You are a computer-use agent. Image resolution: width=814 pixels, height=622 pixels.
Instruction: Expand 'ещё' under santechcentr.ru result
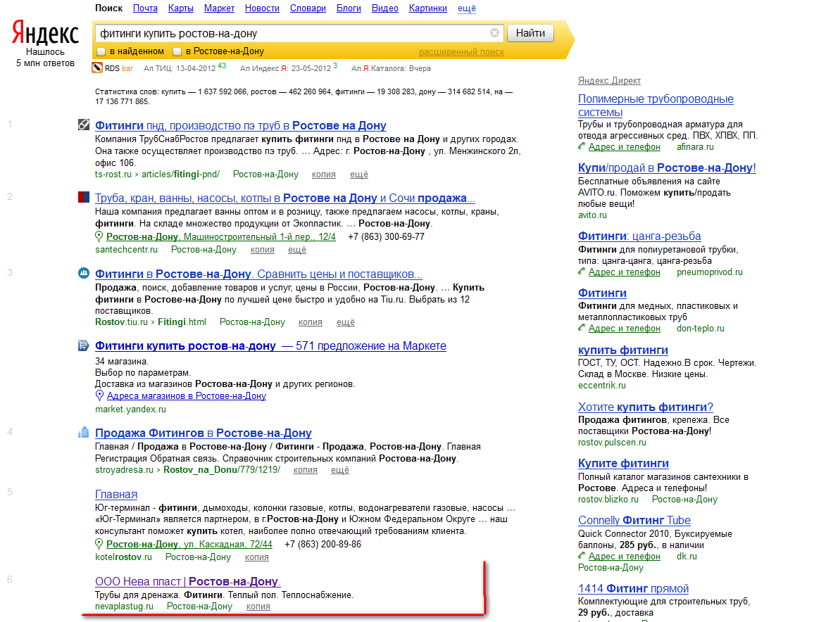point(297,250)
